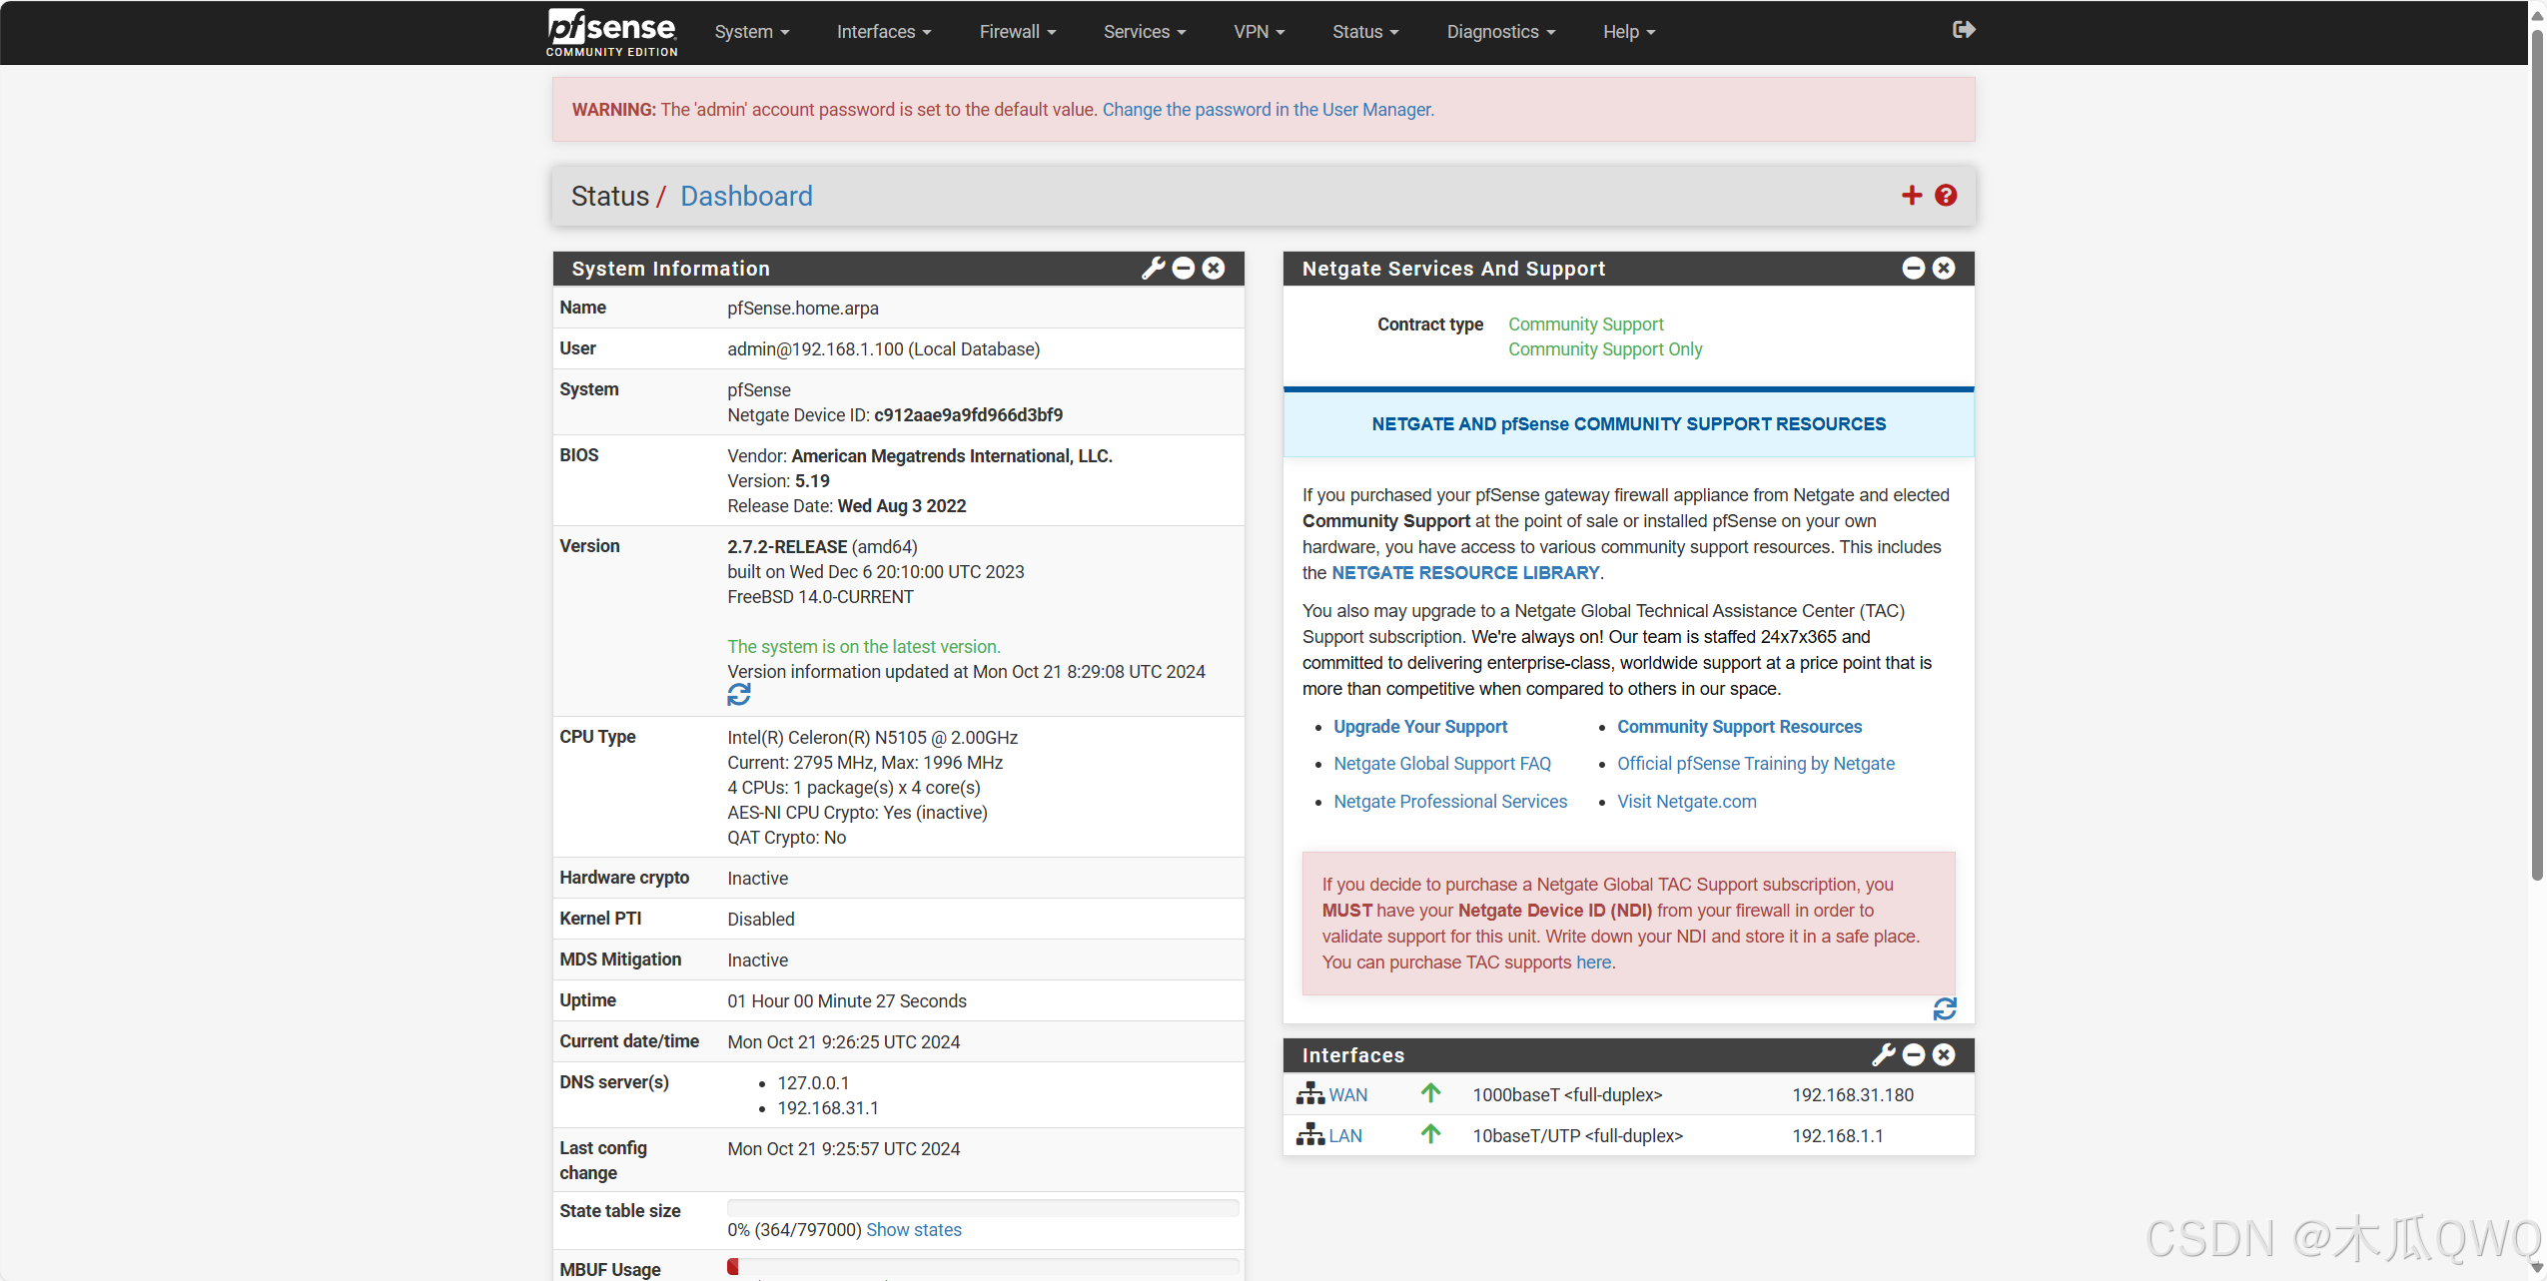The width and height of the screenshot is (2547, 1281).
Task: Click the pfSense Community Edition logo
Action: tap(611, 32)
